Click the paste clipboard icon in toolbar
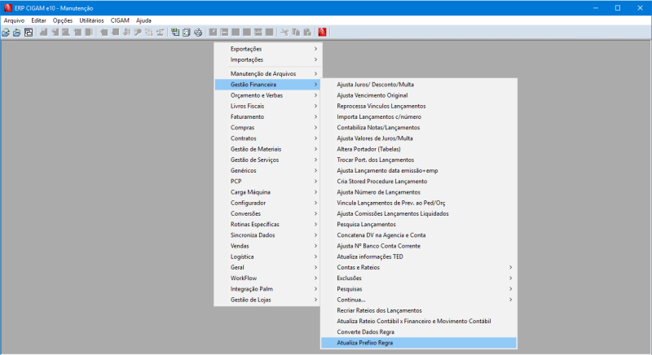 [x=307, y=33]
